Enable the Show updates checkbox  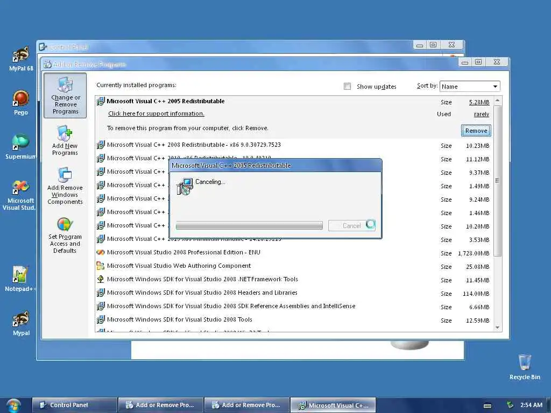[347, 87]
